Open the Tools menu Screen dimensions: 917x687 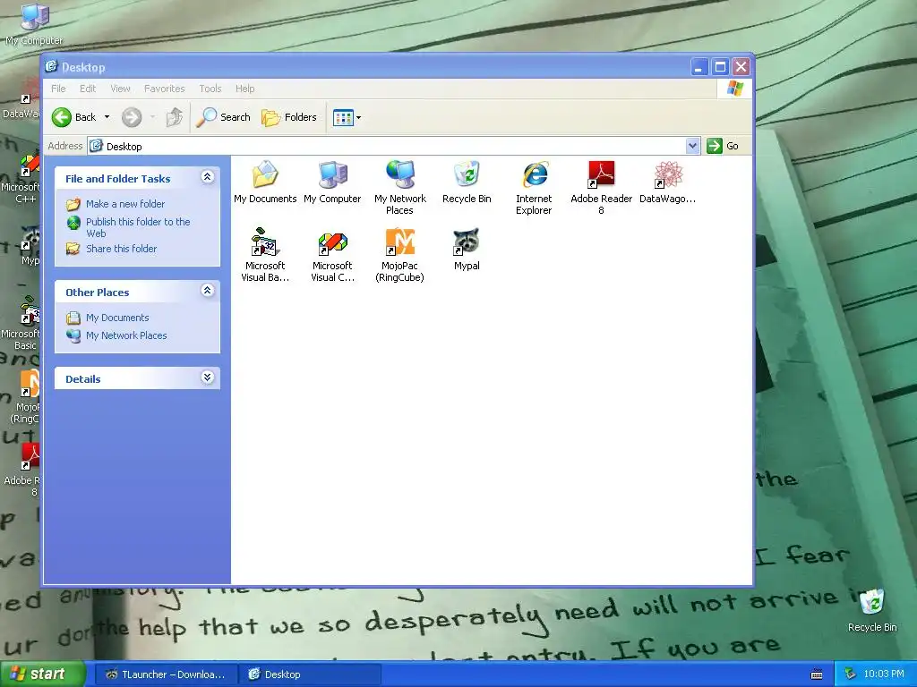tap(210, 89)
